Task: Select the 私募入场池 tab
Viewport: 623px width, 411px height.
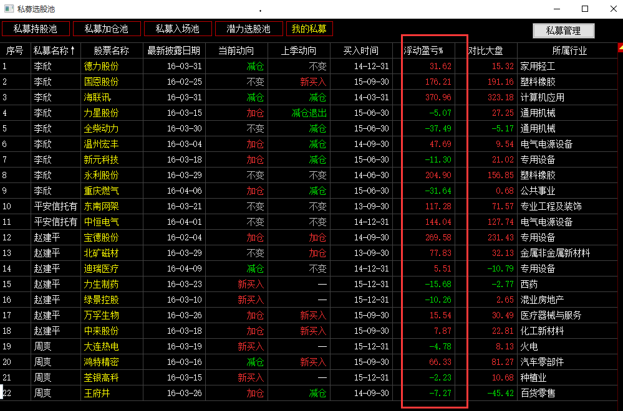Action: pos(177,29)
